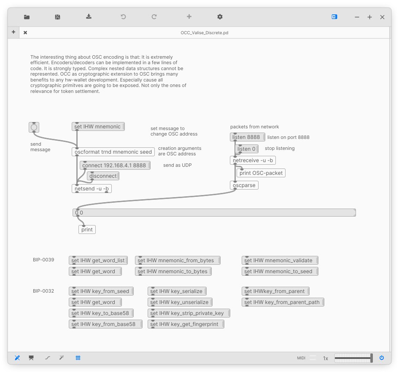Open settings gear menu
This screenshot has height=372, width=399.
coord(220,17)
